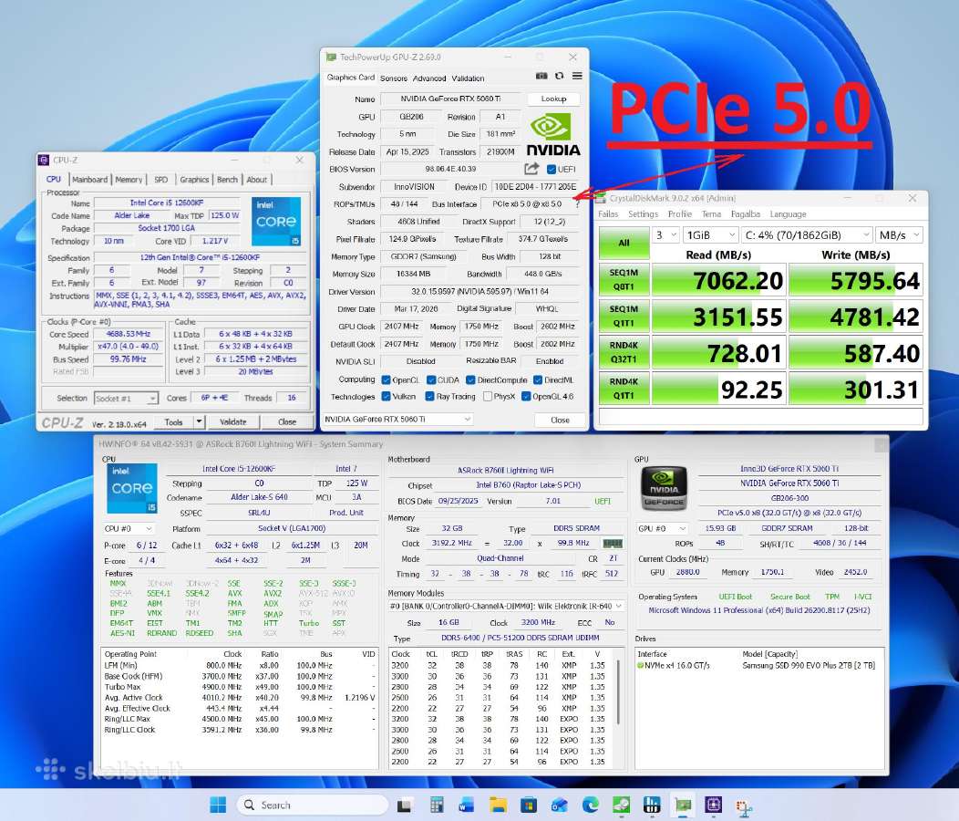The height and width of the screenshot is (821, 959).
Task: Click the Intel Core logo in CPU-Z
Action: [x=276, y=221]
